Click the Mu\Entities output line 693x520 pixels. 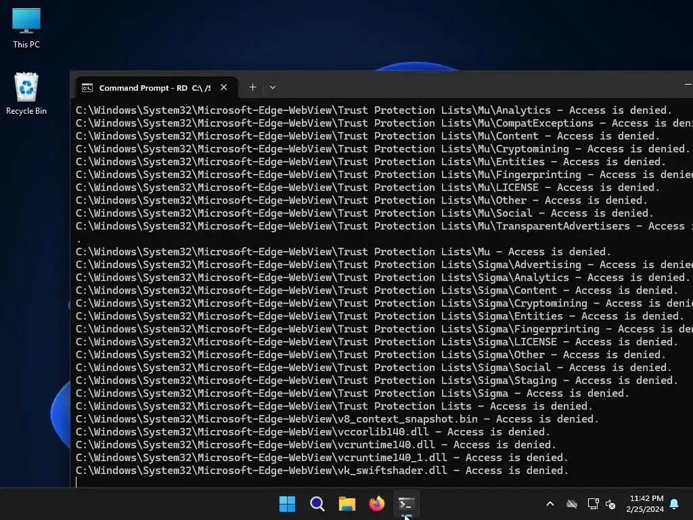point(371,162)
